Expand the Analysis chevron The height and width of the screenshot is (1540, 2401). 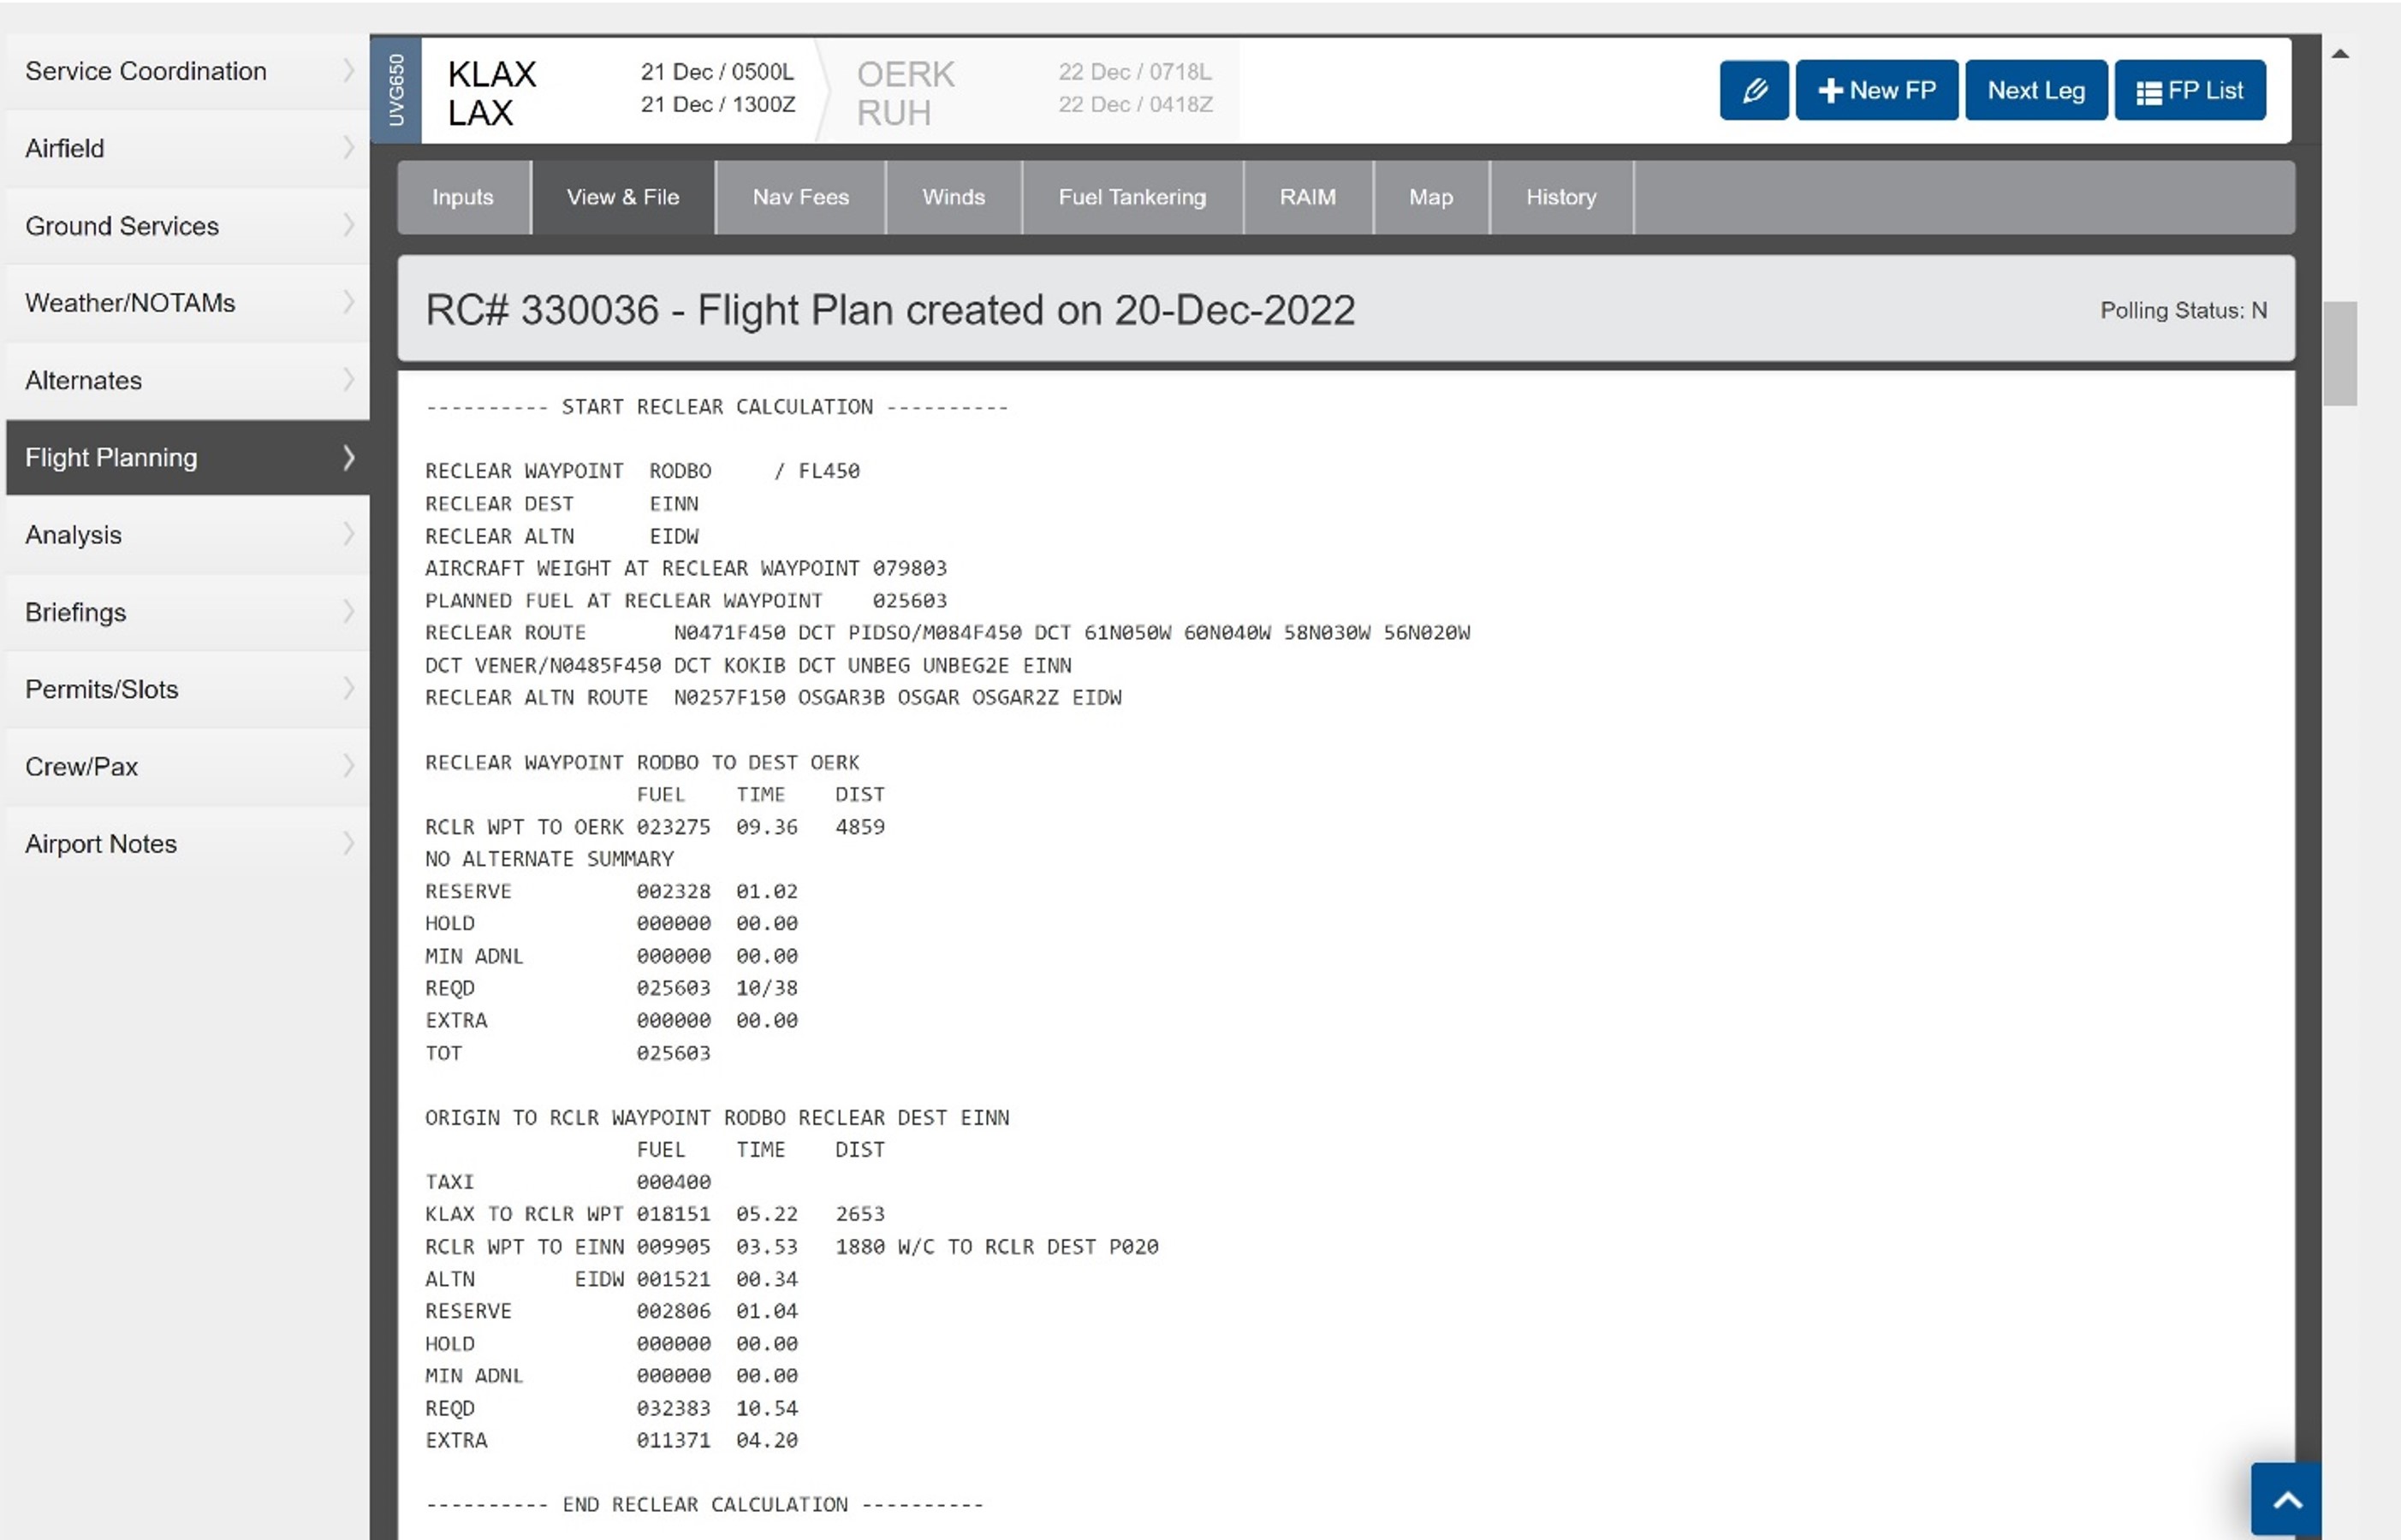[348, 535]
